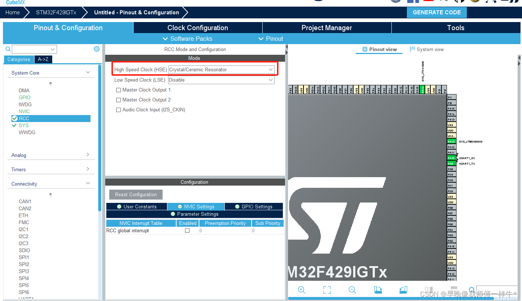The image size is (522, 301).
Task: Click Preemption Priority value for RCC interrupt
Action: 225,231
